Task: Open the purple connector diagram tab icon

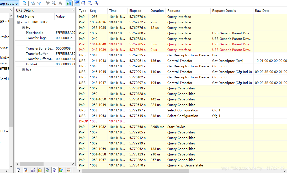Action: coord(33,170)
